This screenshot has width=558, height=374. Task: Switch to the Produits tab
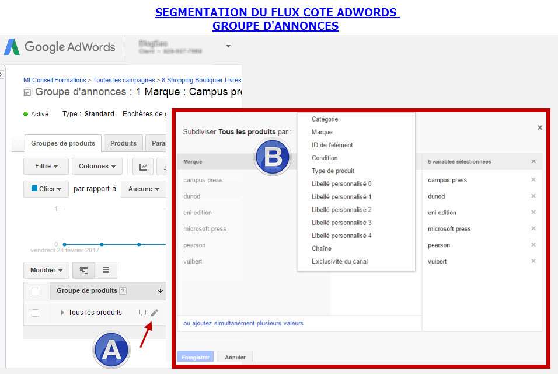tap(123, 143)
